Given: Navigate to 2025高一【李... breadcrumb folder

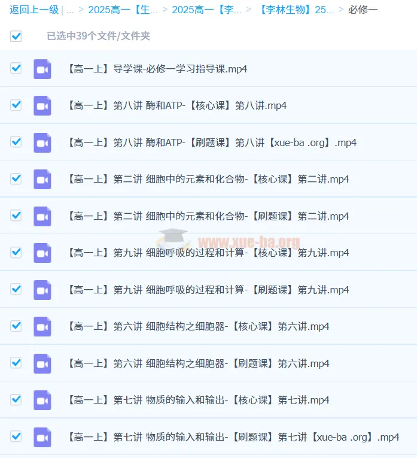Looking at the screenshot, I should coord(206,10).
